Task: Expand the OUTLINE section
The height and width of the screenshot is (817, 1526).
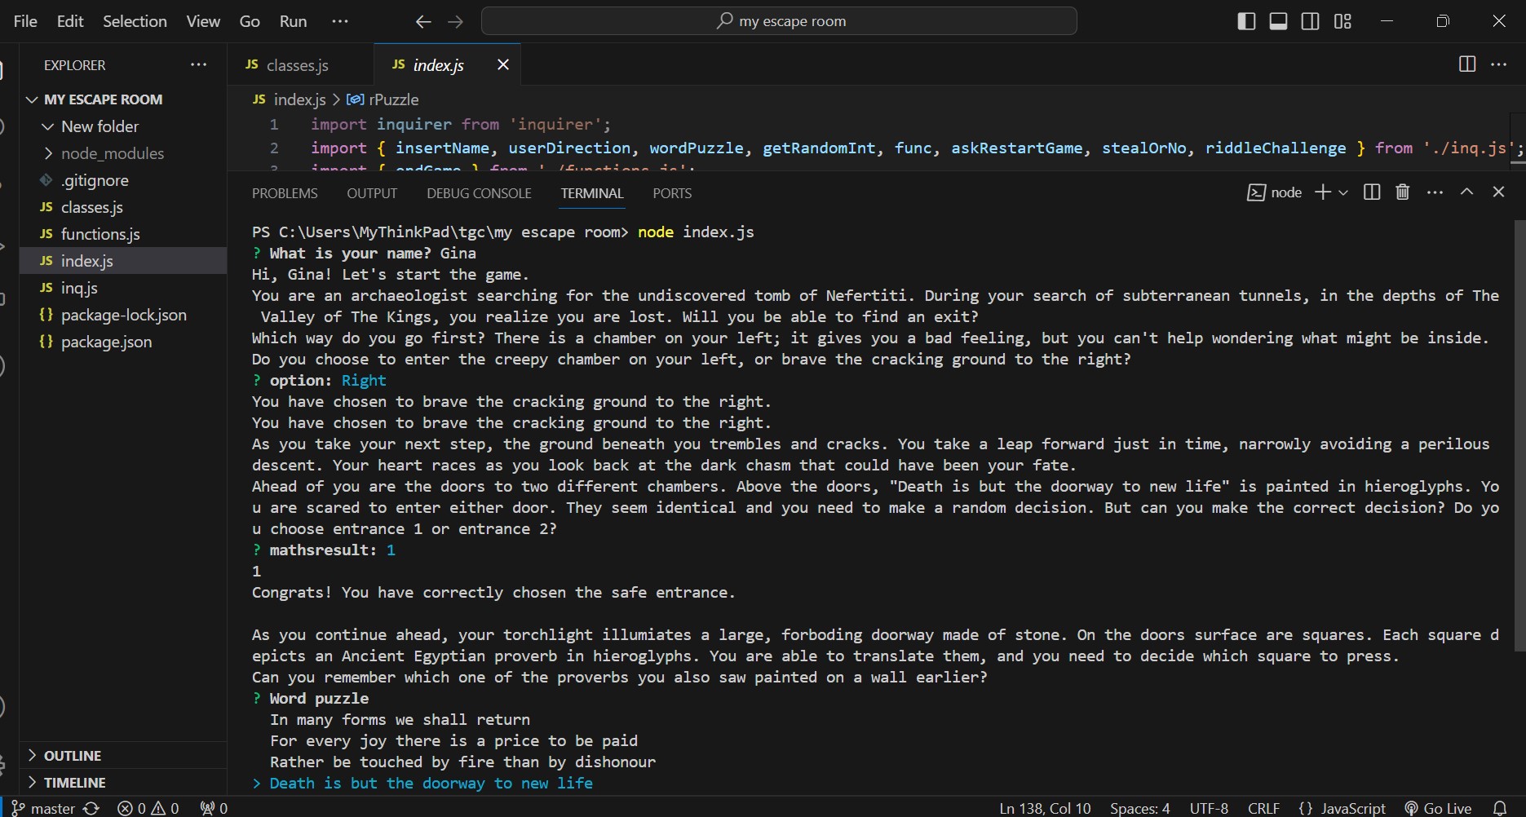Action: tap(122, 756)
